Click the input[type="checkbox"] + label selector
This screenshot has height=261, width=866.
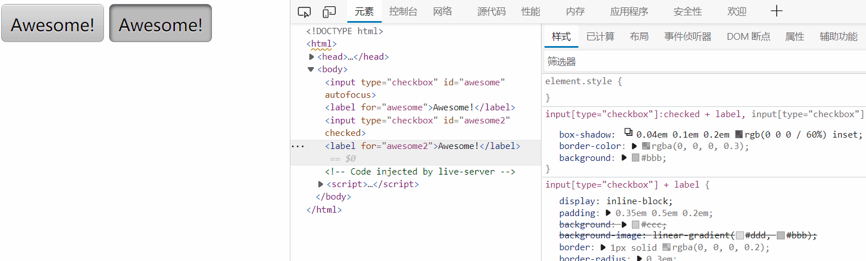coord(627,185)
